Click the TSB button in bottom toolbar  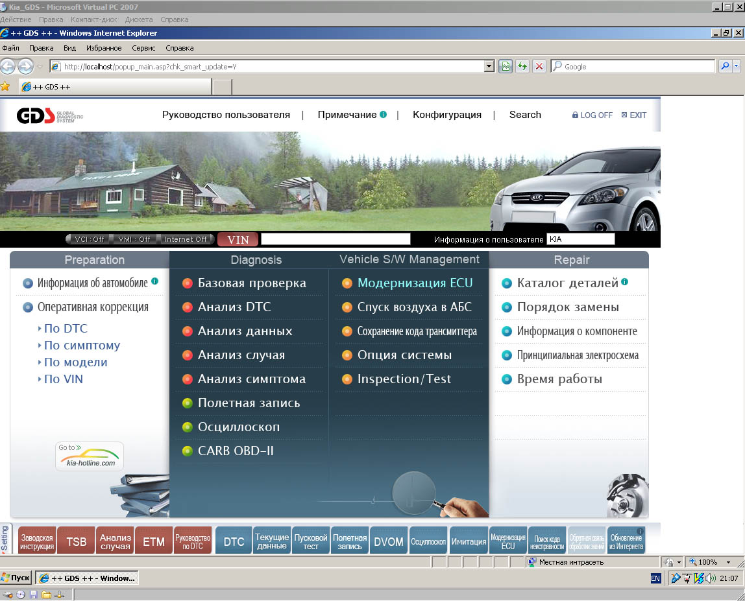pyautogui.click(x=76, y=542)
